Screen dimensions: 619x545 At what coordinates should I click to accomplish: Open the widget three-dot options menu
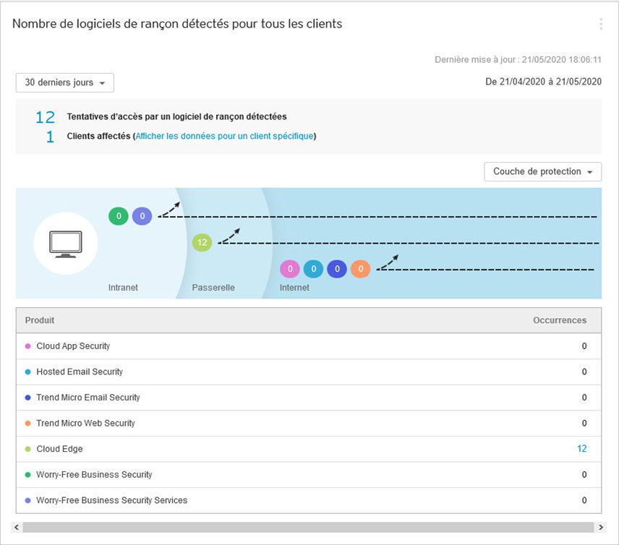coord(600,24)
